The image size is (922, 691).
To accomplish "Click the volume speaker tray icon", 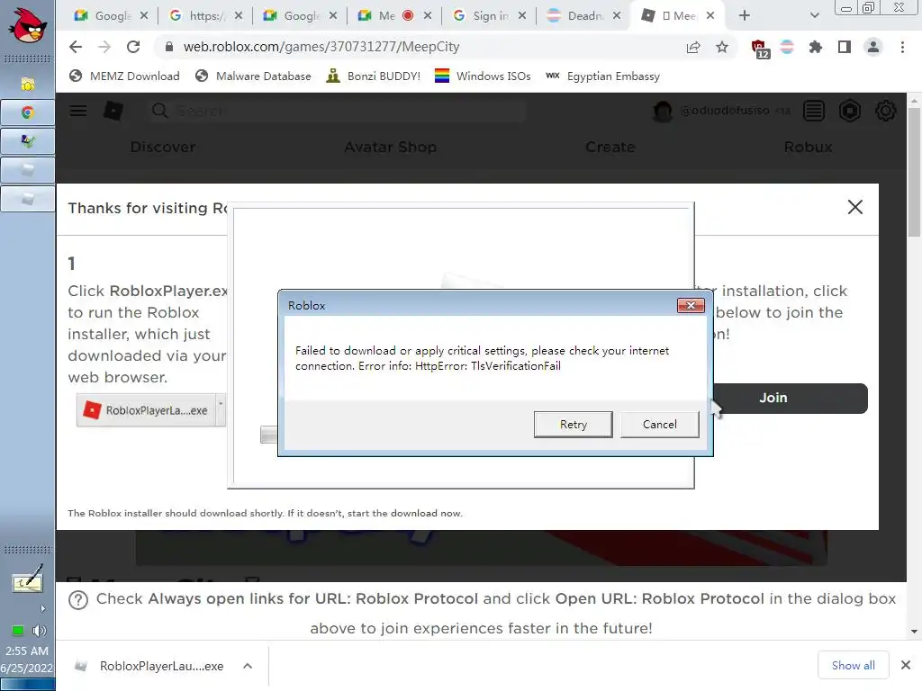I will click(40, 631).
